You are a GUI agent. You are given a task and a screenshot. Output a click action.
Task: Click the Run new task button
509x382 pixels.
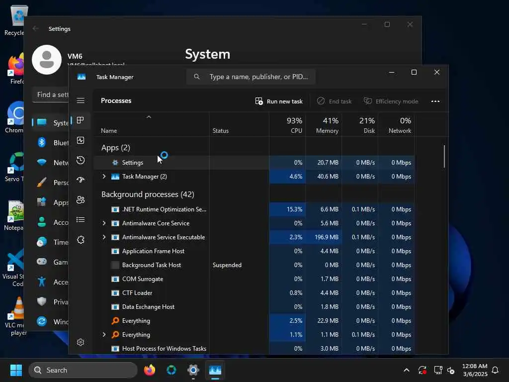point(279,101)
